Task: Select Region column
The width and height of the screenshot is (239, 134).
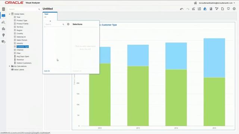Action: pos(19,30)
